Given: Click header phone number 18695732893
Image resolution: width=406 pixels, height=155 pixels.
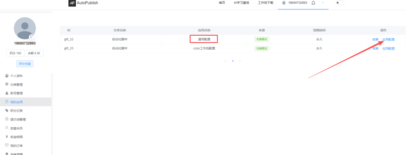Looking at the screenshot, I should tap(298, 3).
